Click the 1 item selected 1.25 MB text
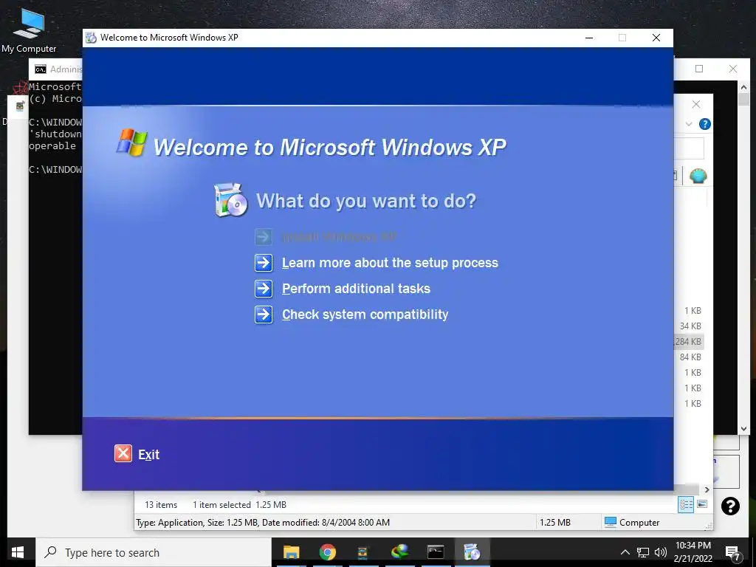 coord(239,505)
